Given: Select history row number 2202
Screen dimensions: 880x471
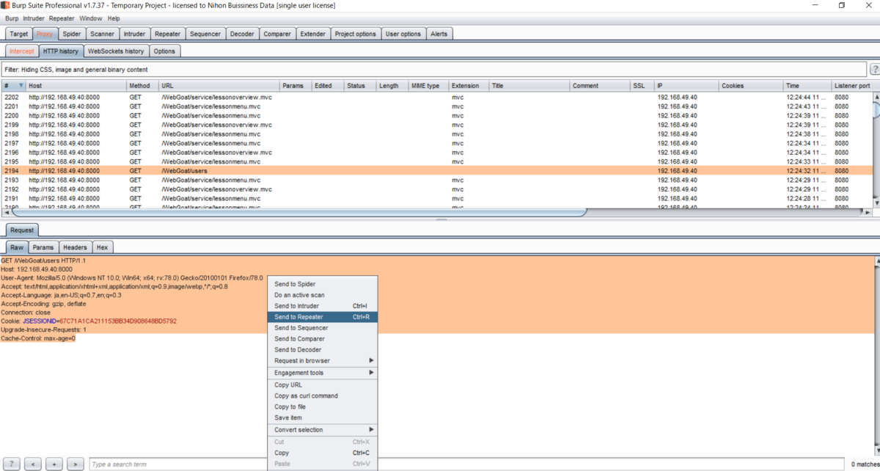Looking at the screenshot, I should click(x=436, y=98).
